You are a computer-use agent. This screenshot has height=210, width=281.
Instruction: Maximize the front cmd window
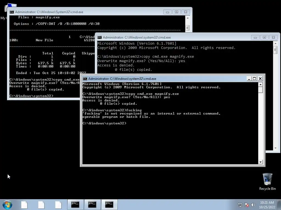pos(254,78)
